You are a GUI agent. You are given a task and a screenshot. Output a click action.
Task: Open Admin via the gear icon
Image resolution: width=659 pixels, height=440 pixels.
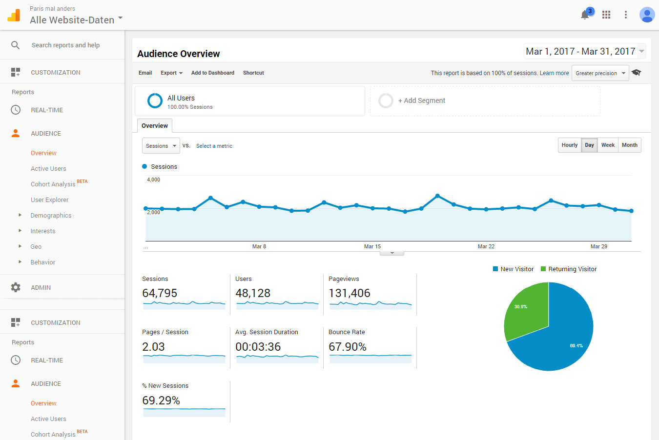[x=16, y=287]
